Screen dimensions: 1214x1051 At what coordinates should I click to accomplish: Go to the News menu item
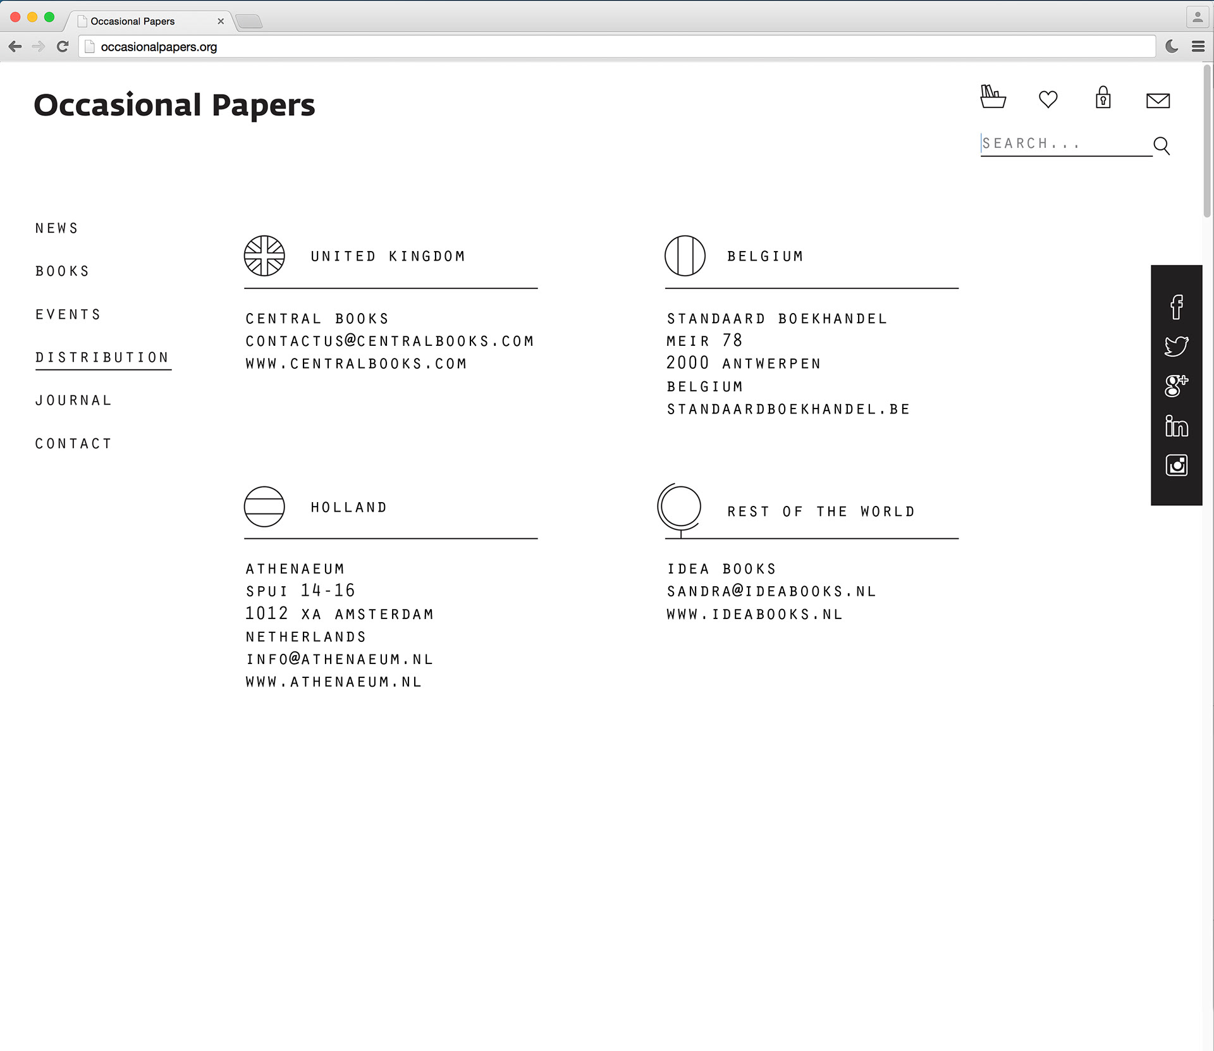coord(57,228)
